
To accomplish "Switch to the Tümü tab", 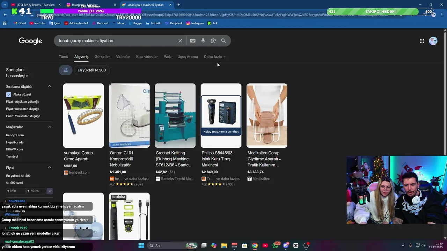I will (x=64, y=57).
